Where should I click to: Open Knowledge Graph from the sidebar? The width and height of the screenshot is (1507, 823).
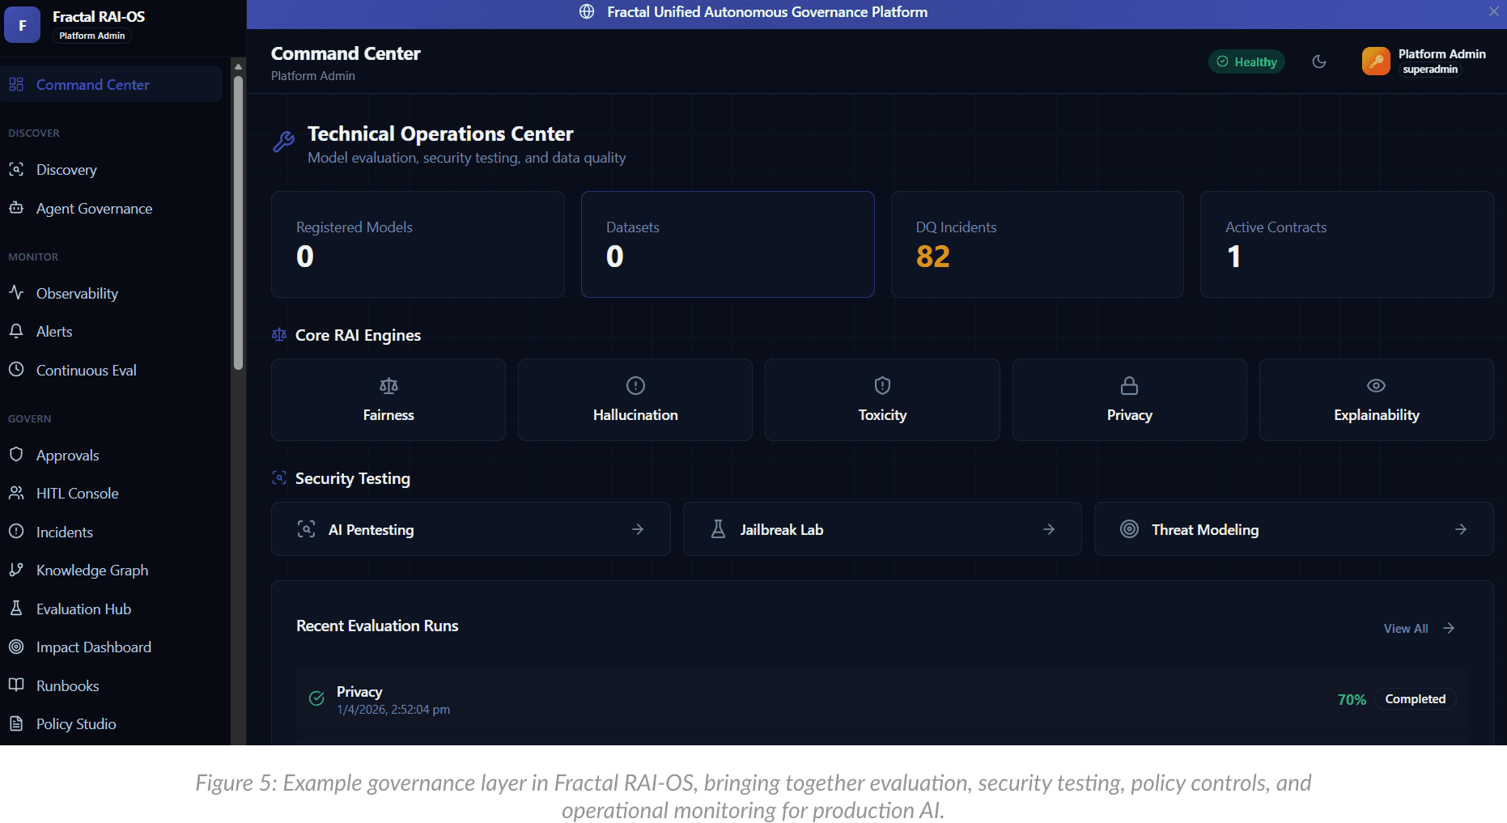point(112,570)
